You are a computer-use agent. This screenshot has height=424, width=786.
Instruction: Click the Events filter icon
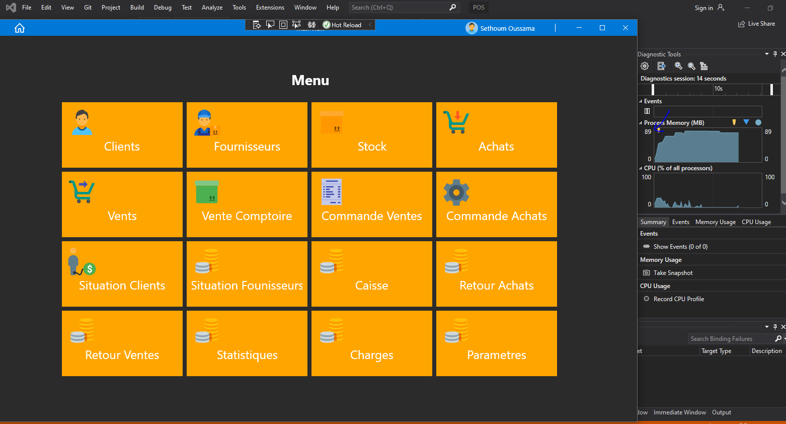[x=646, y=111]
